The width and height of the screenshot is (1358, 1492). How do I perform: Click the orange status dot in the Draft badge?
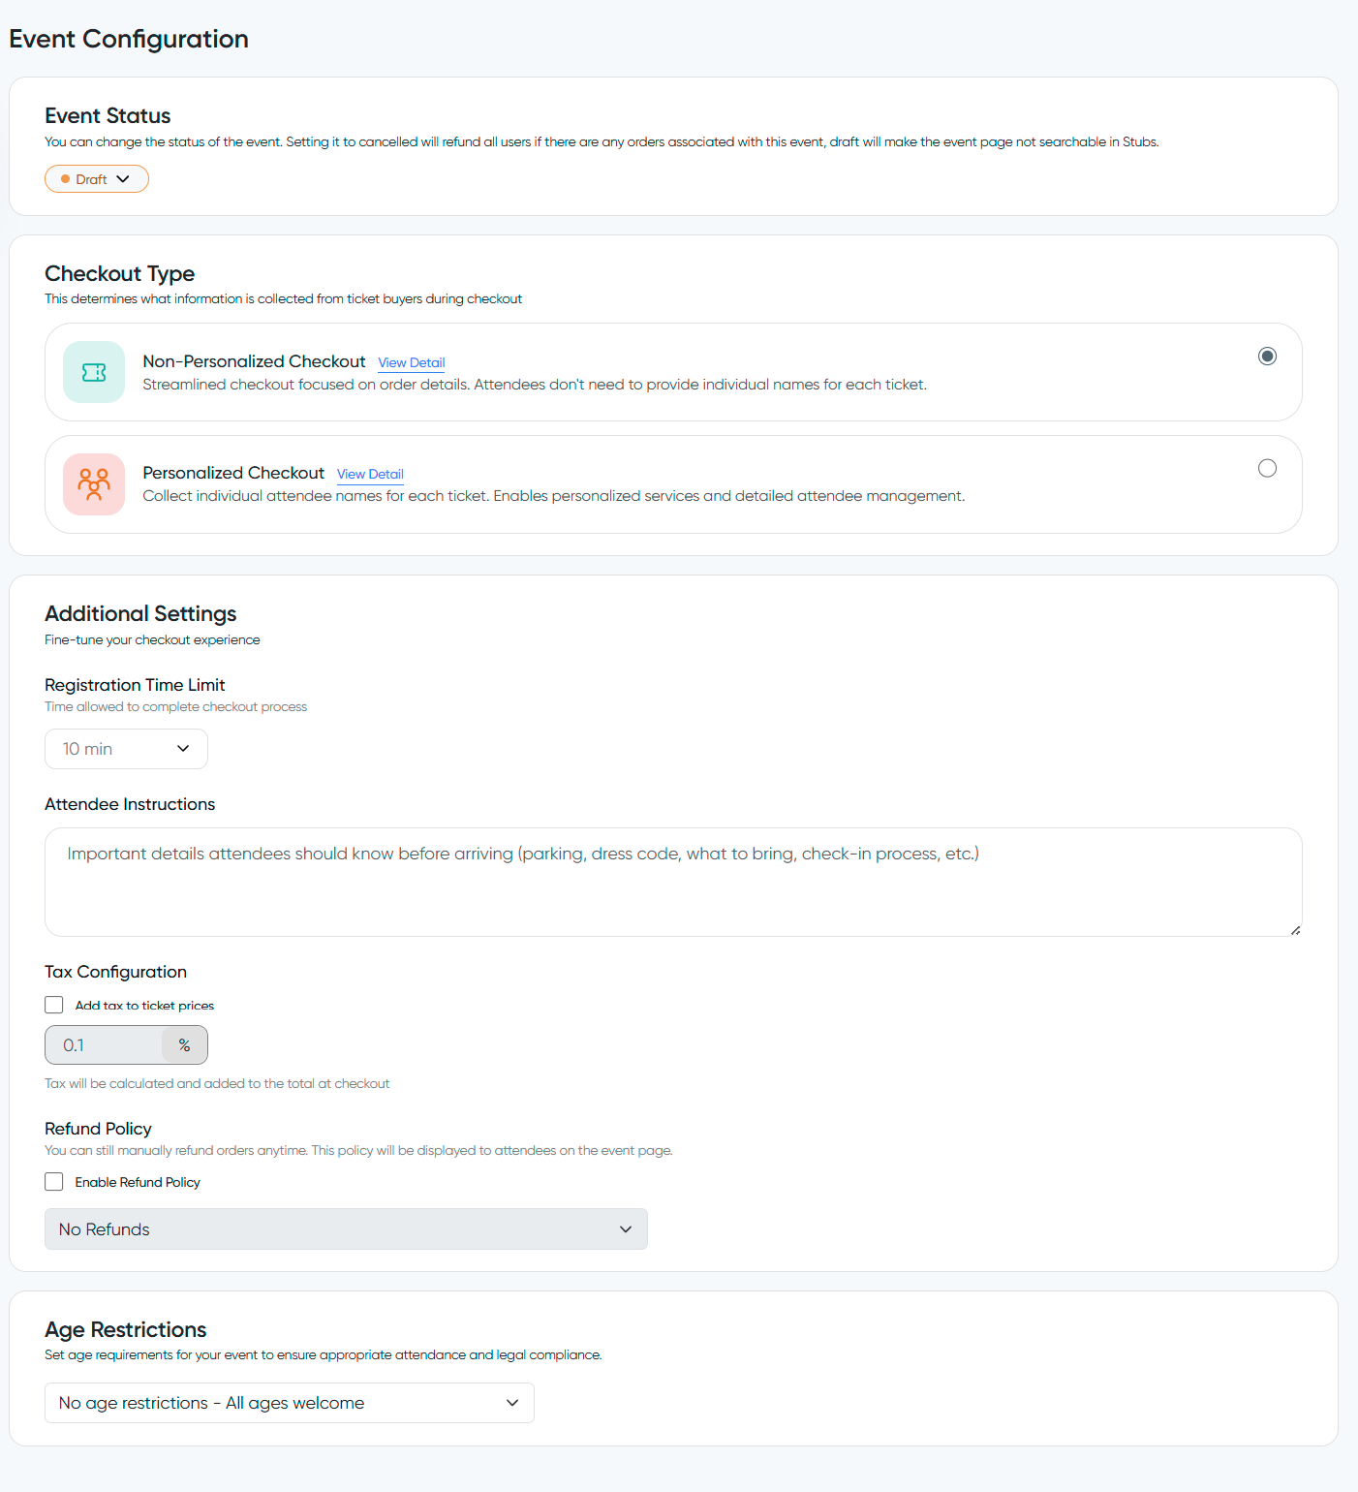tap(66, 178)
